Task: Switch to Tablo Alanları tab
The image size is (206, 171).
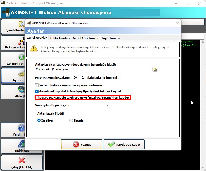Action: click(x=60, y=38)
